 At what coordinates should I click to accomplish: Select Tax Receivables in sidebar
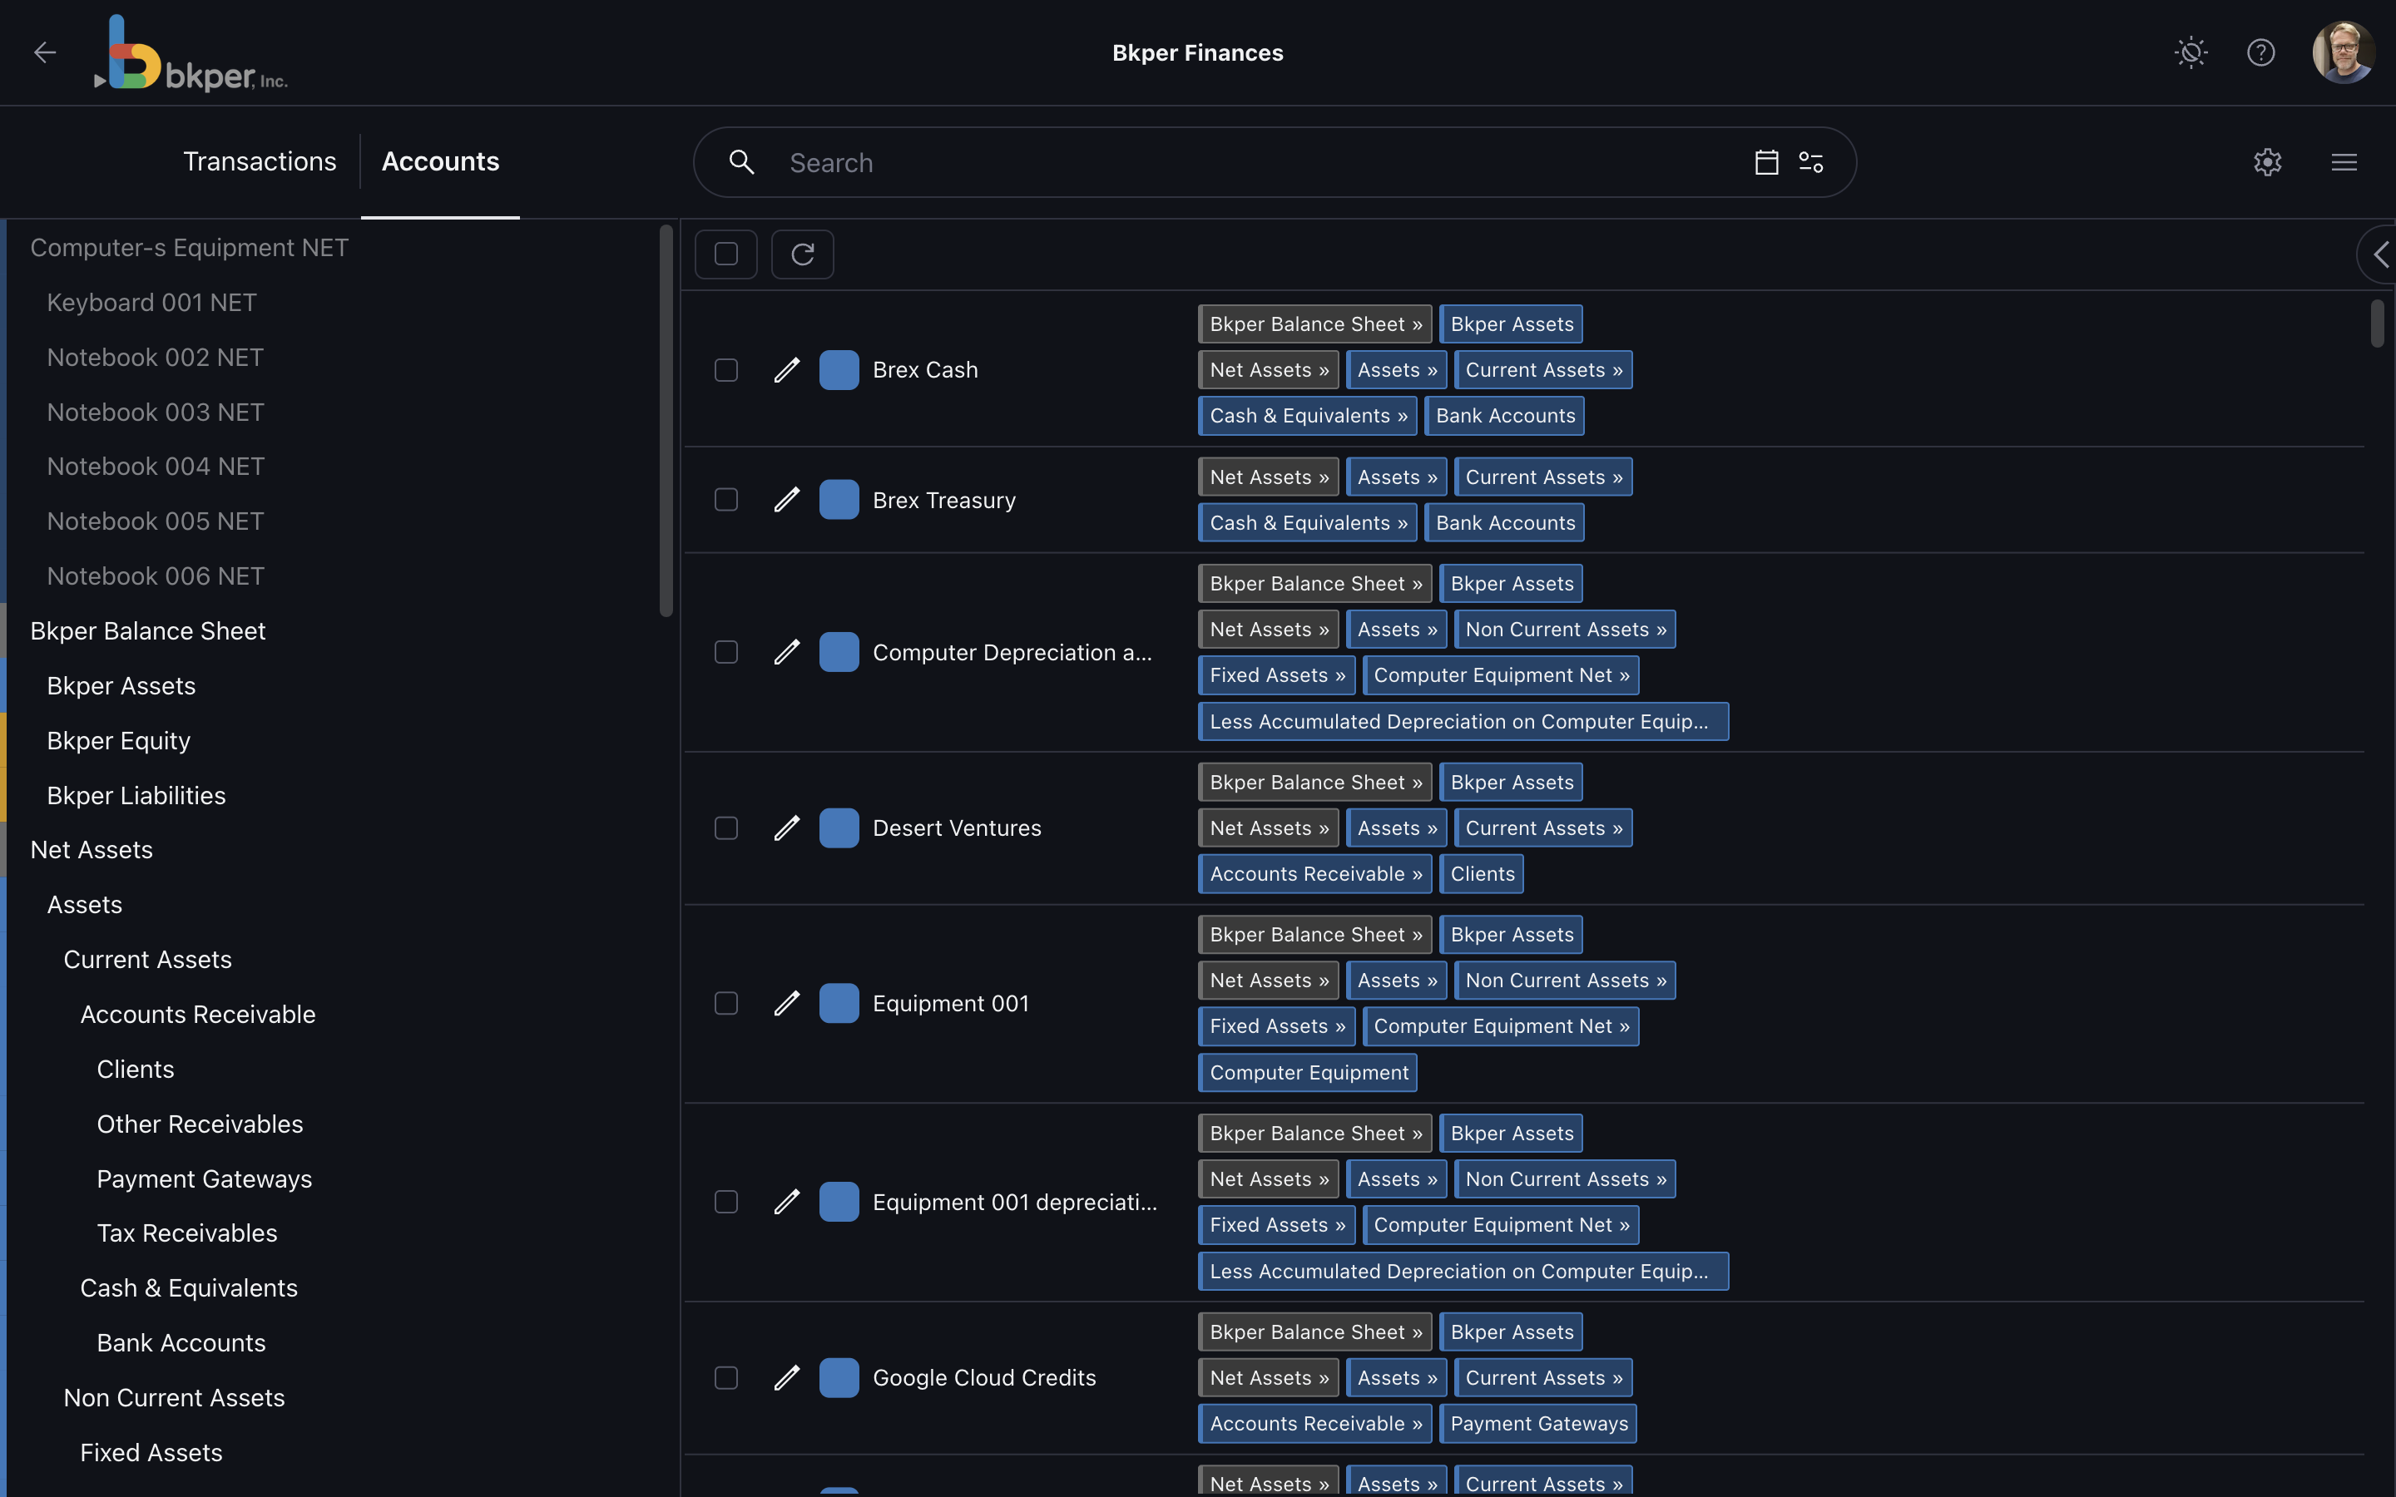187,1233
